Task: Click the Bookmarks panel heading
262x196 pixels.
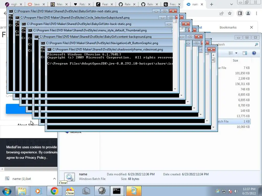Action: coord(228,27)
